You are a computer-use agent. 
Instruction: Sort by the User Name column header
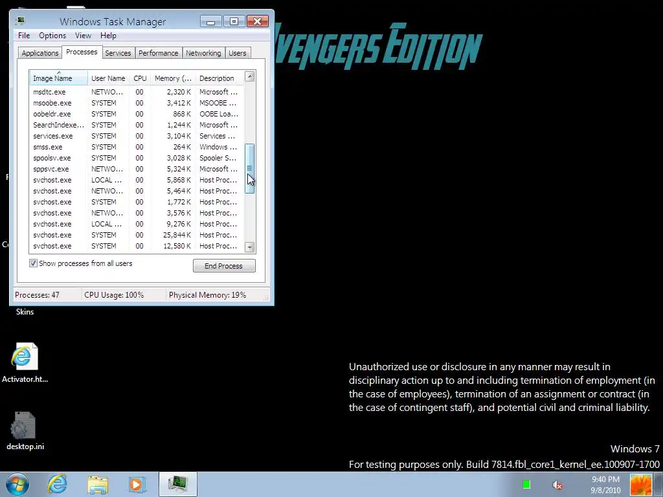tap(108, 78)
